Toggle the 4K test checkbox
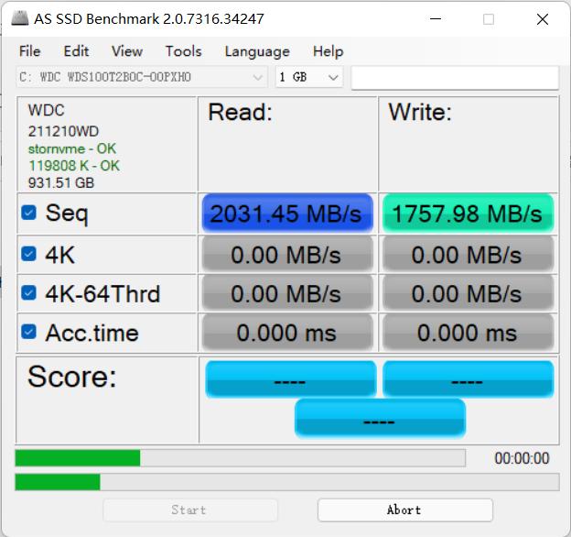 28,254
